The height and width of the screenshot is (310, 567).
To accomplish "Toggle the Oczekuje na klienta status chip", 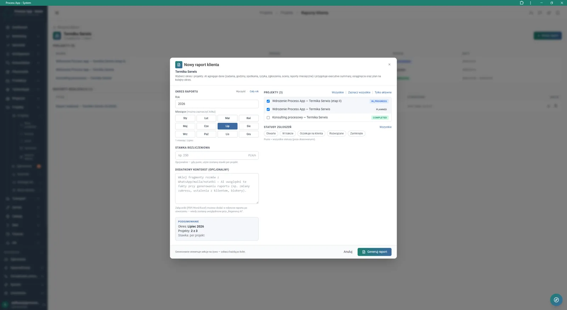I will point(311,134).
